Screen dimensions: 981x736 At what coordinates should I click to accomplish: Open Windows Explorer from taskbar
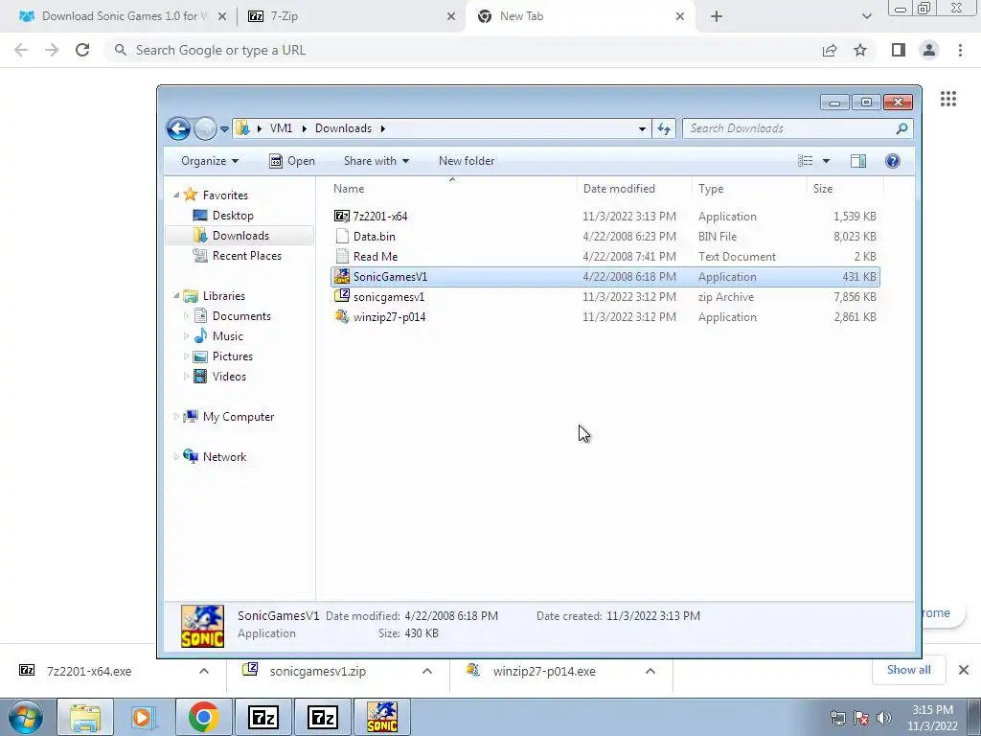85,717
